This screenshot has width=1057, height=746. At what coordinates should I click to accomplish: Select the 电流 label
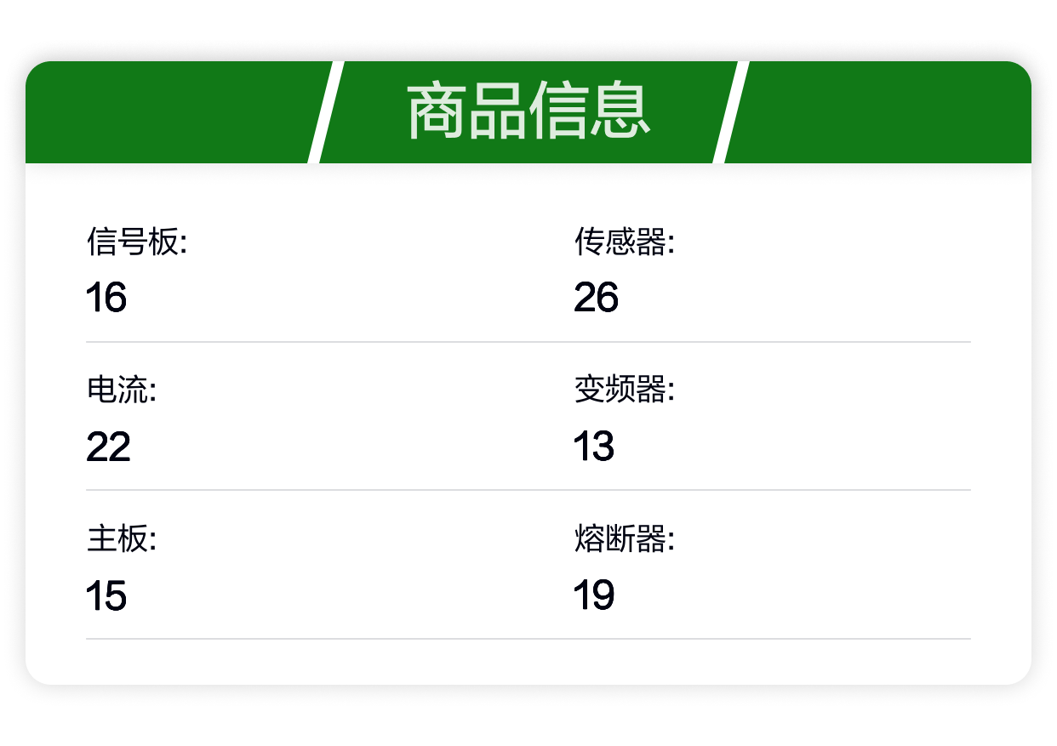coord(122,390)
